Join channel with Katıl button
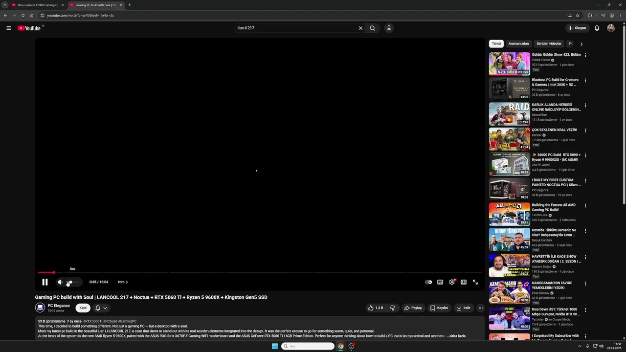626x352 pixels. pos(83,308)
